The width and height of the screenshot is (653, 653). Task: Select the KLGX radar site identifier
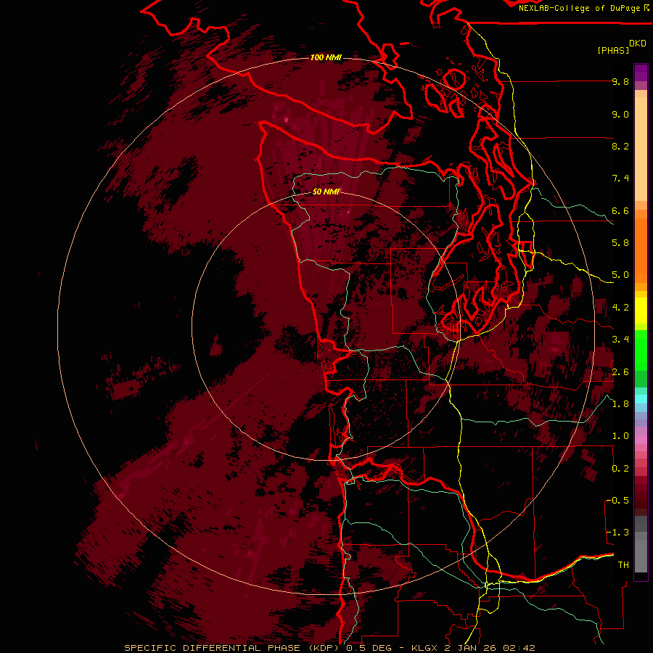coord(424,648)
